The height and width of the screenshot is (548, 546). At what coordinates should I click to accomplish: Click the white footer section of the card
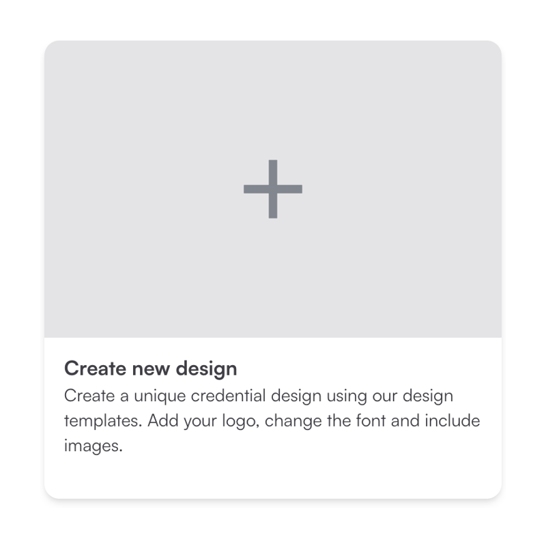(x=273, y=416)
